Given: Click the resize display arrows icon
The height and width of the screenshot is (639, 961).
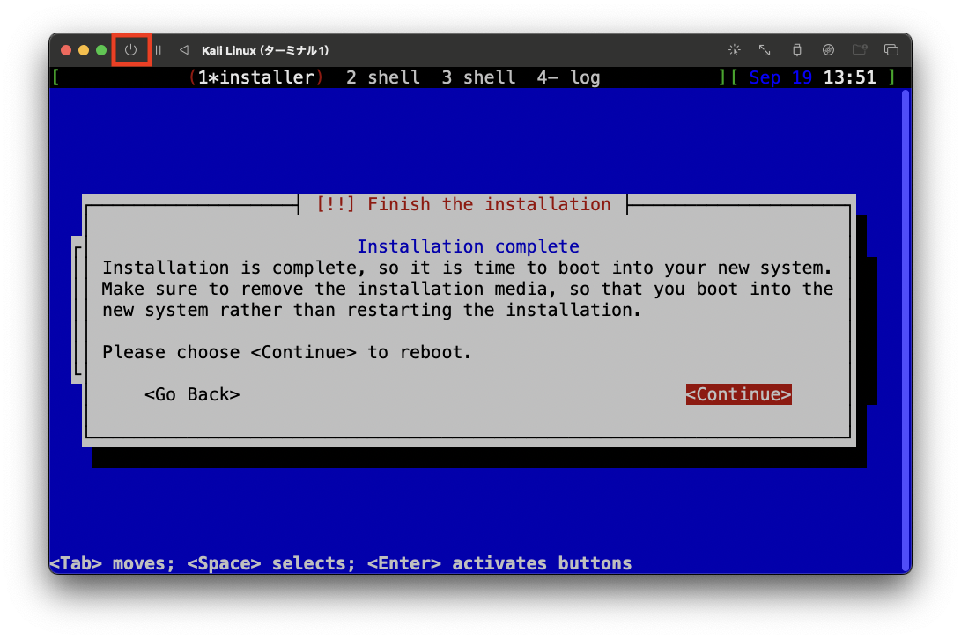Looking at the screenshot, I should tap(763, 50).
